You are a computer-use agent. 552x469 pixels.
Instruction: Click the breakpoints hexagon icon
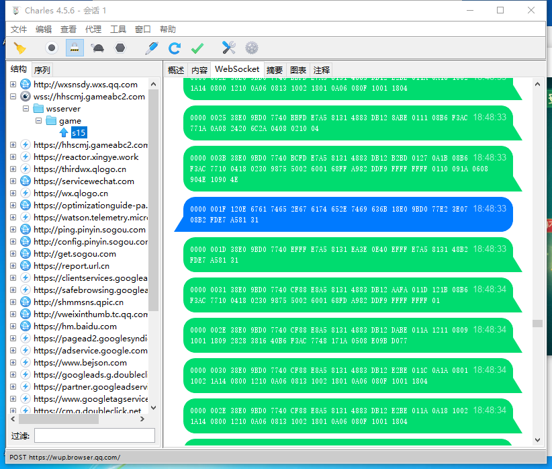(x=120, y=48)
